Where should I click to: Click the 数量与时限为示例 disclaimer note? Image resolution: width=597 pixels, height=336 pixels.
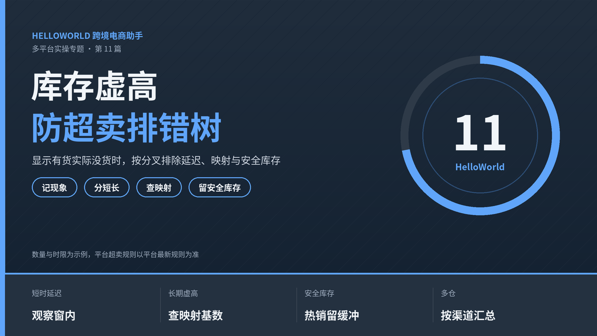115,254
